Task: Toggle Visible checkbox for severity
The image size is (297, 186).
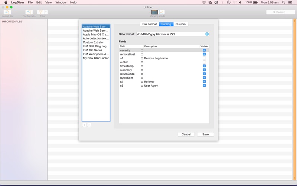Action: [x=204, y=50]
